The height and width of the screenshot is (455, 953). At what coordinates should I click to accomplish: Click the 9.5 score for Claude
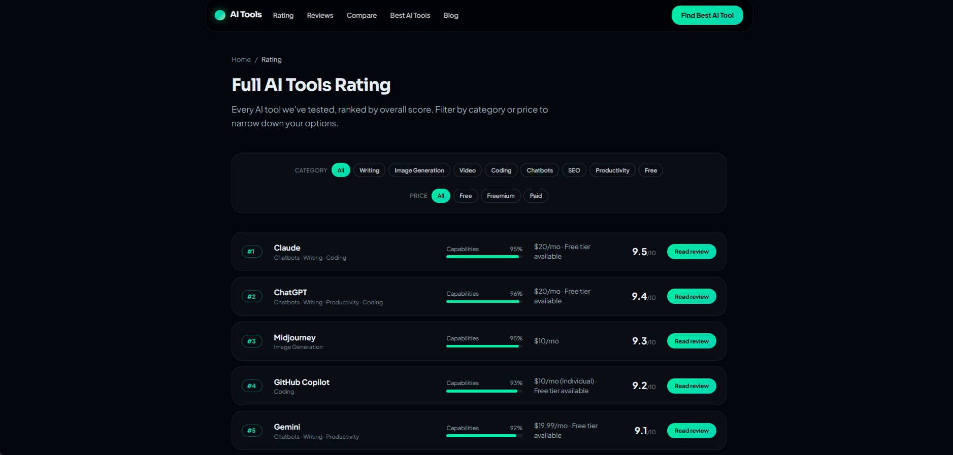coord(644,252)
